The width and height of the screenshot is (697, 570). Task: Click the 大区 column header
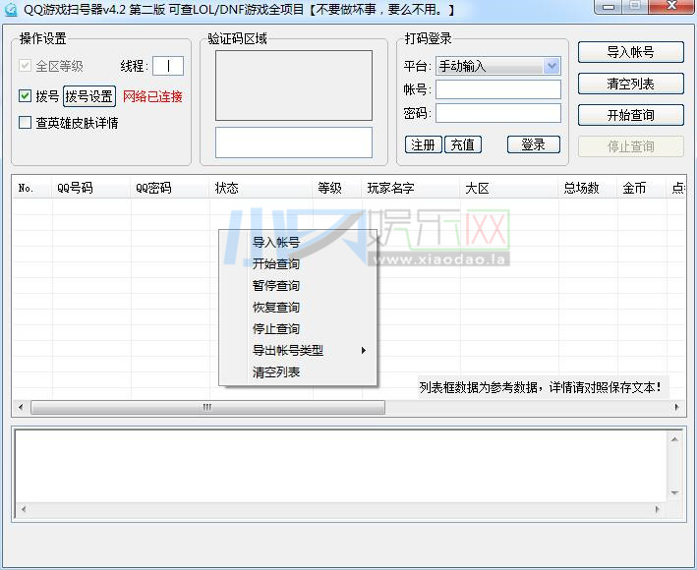point(509,188)
